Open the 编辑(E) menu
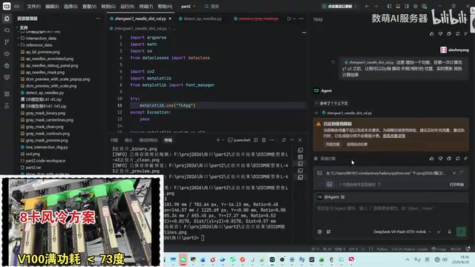The width and height of the screenshot is (475, 267). 52,7
